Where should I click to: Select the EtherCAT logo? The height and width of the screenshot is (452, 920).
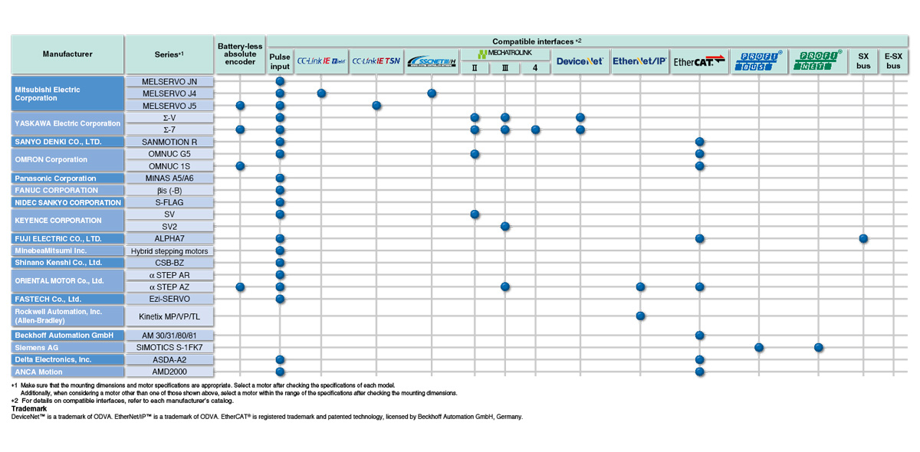[x=698, y=61]
